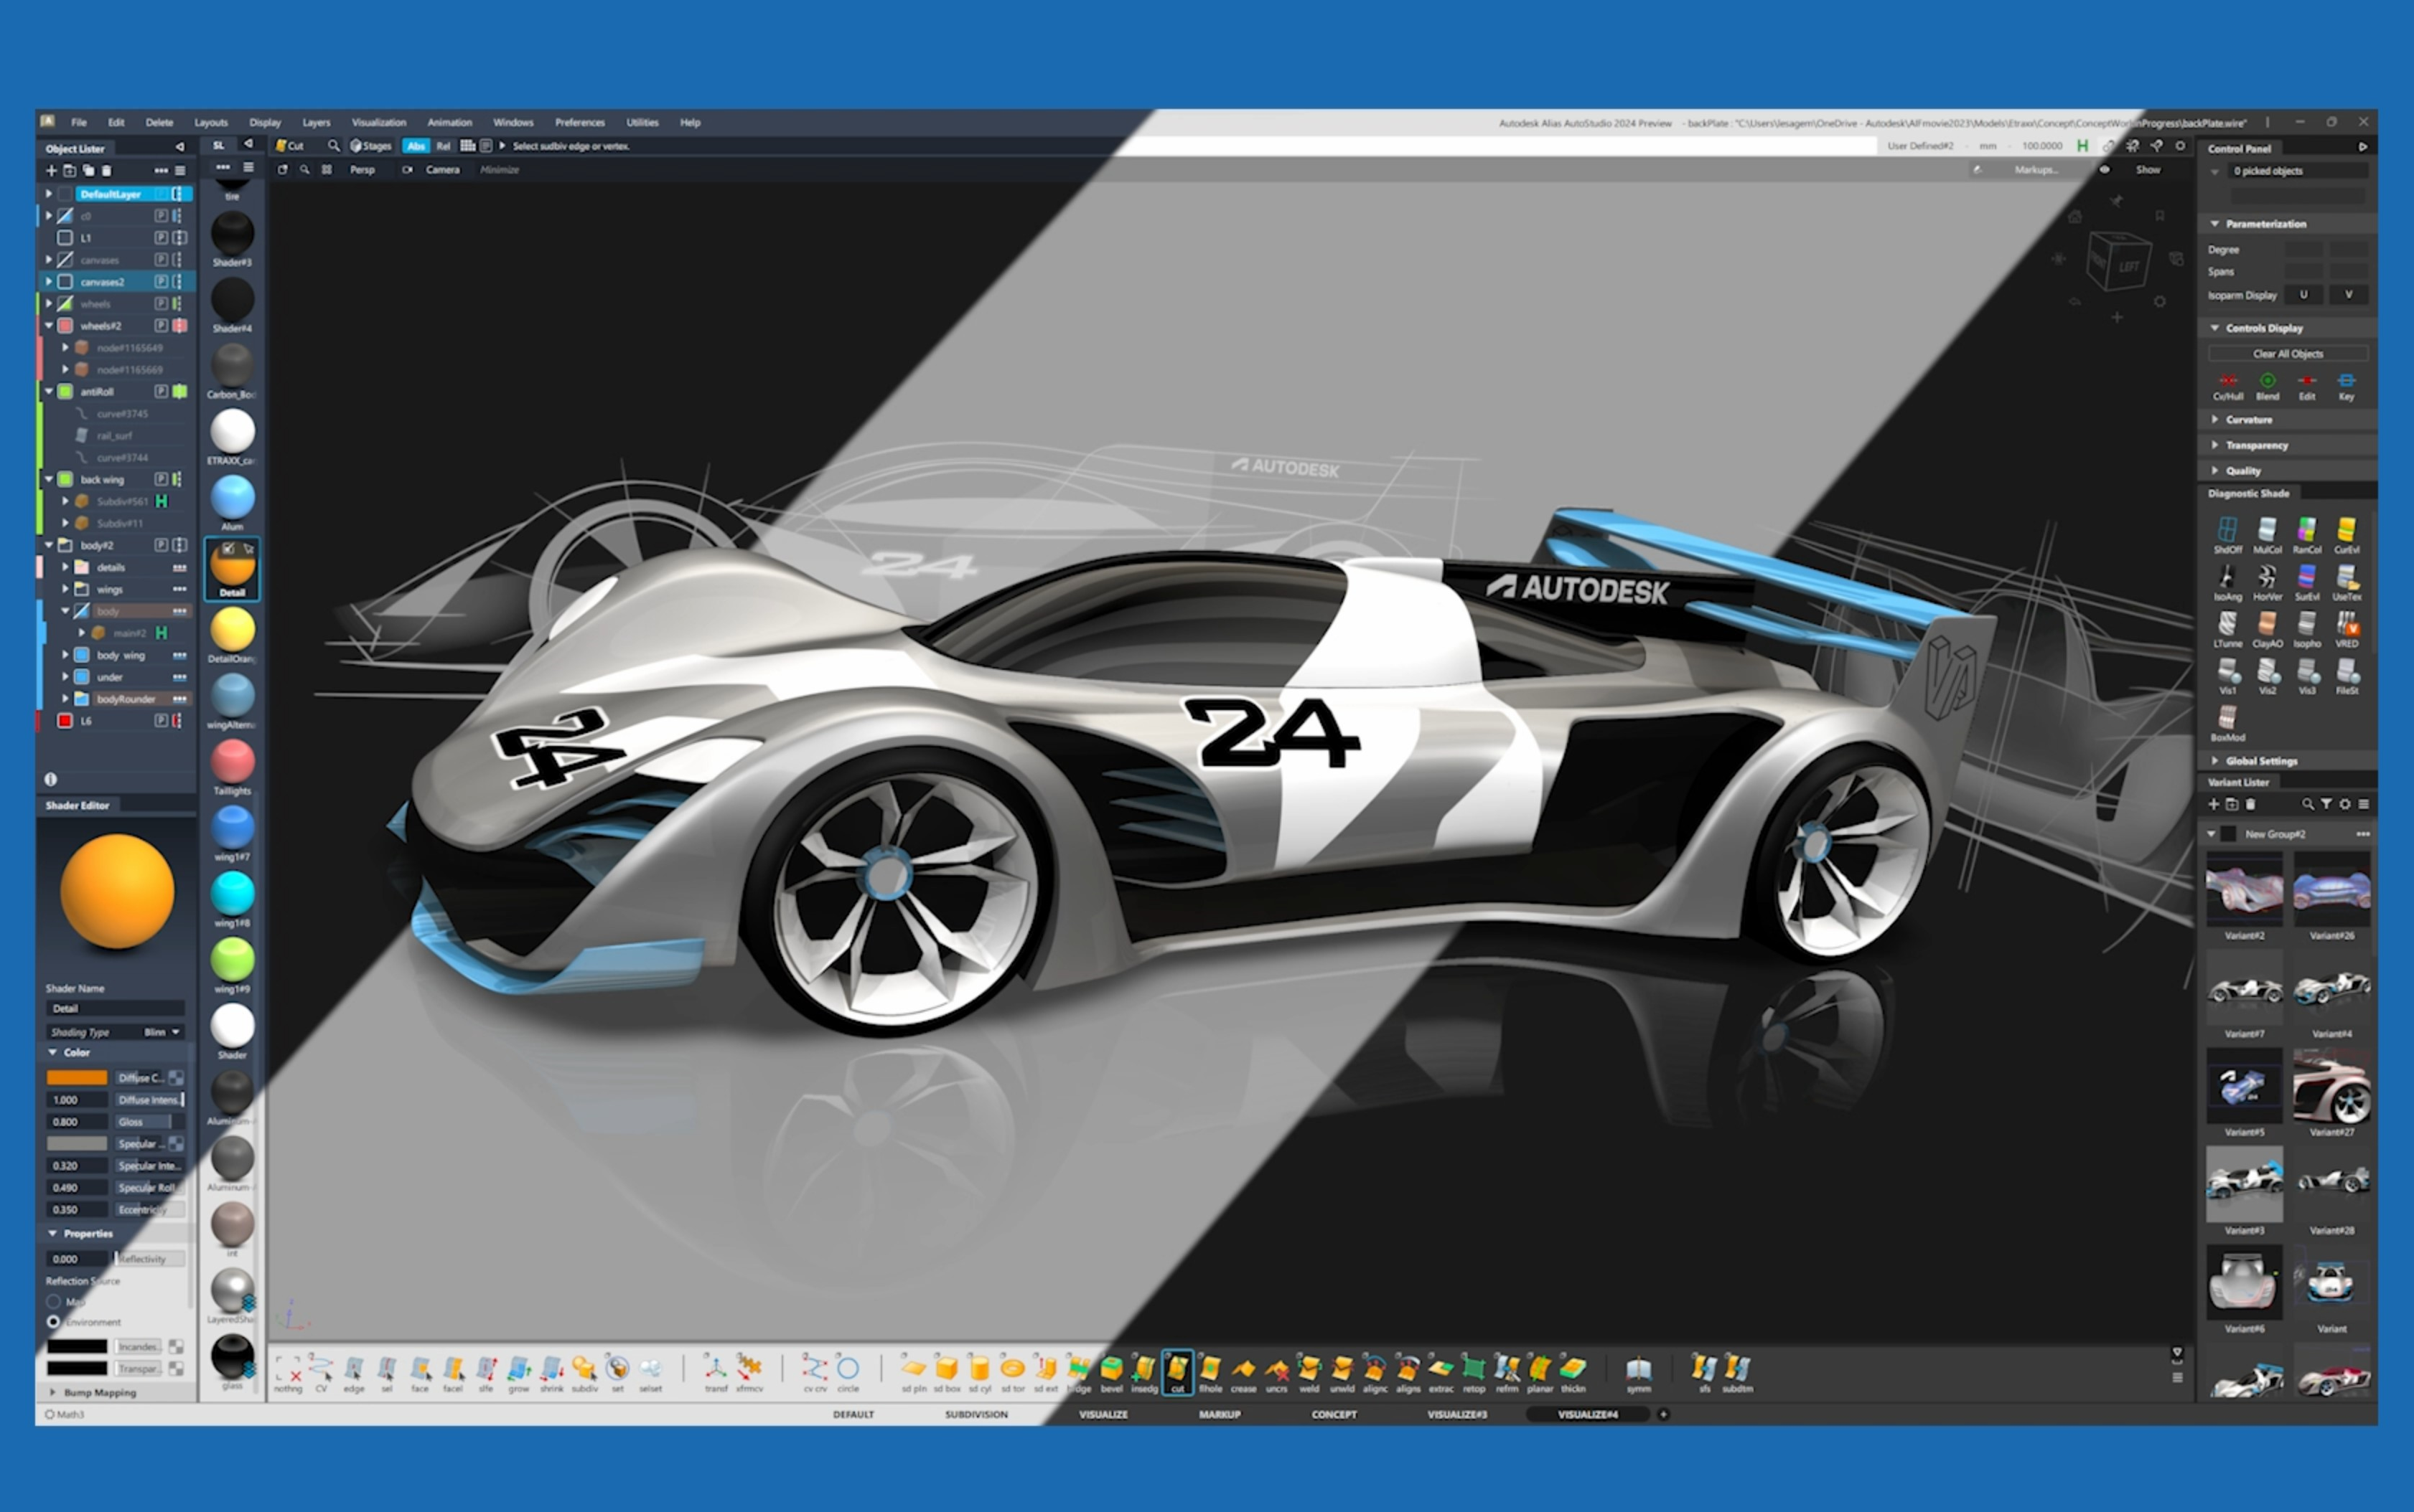Expand the Transparency section

coord(2215,445)
